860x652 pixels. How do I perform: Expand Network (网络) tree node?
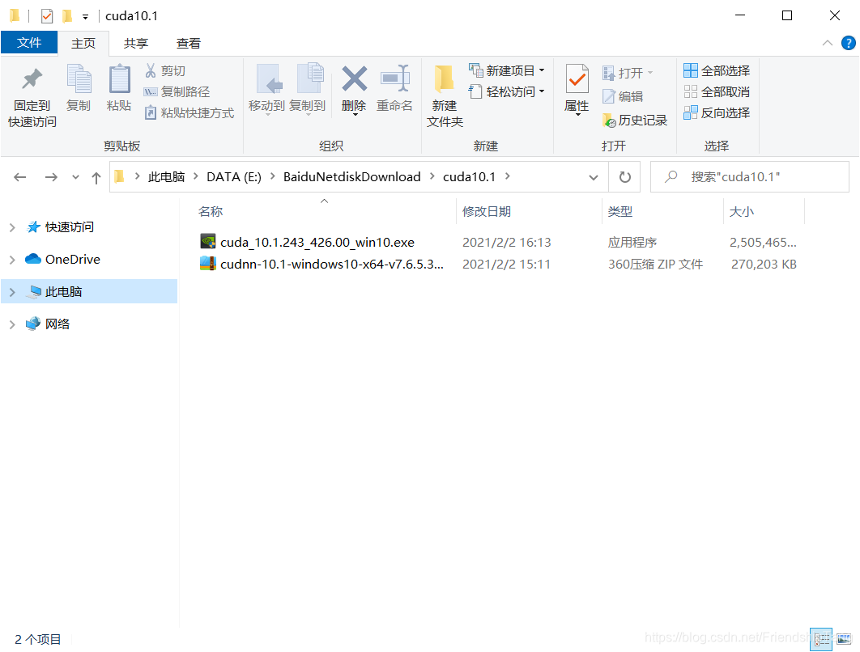click(12, 324)
